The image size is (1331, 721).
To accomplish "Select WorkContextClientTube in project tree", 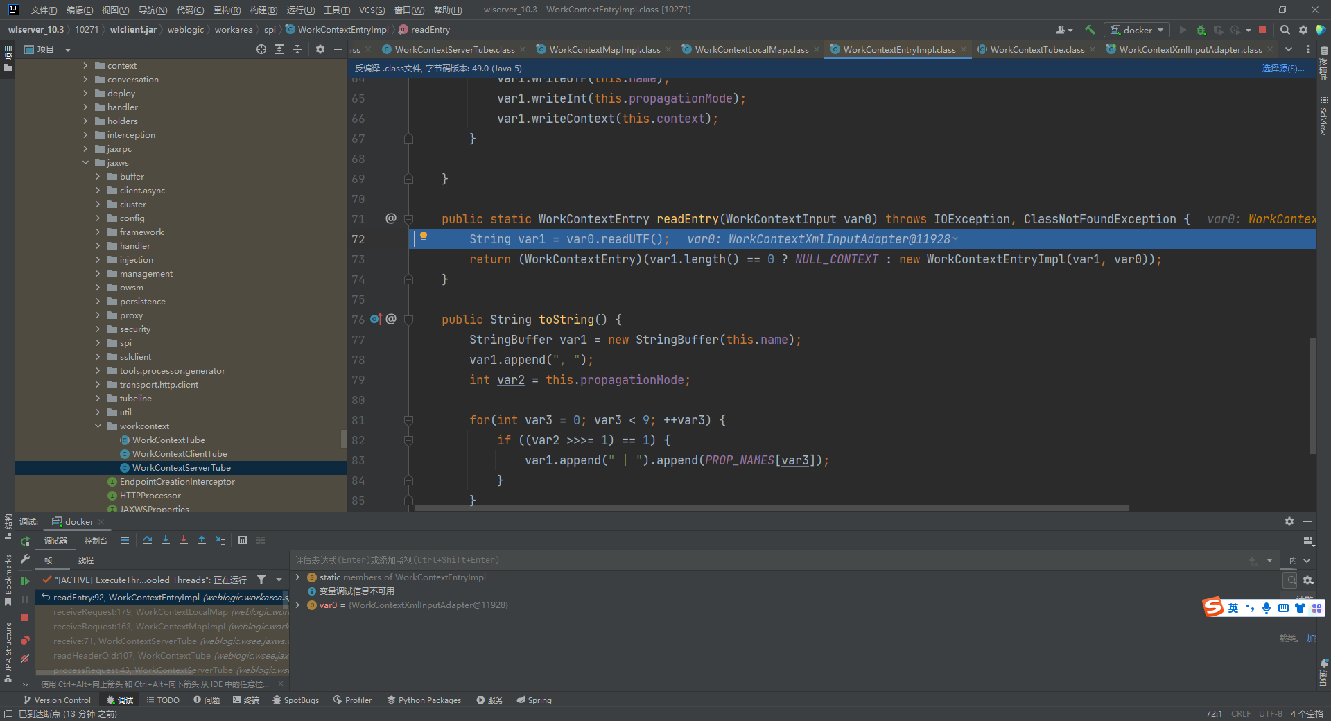I will (180, 454).
